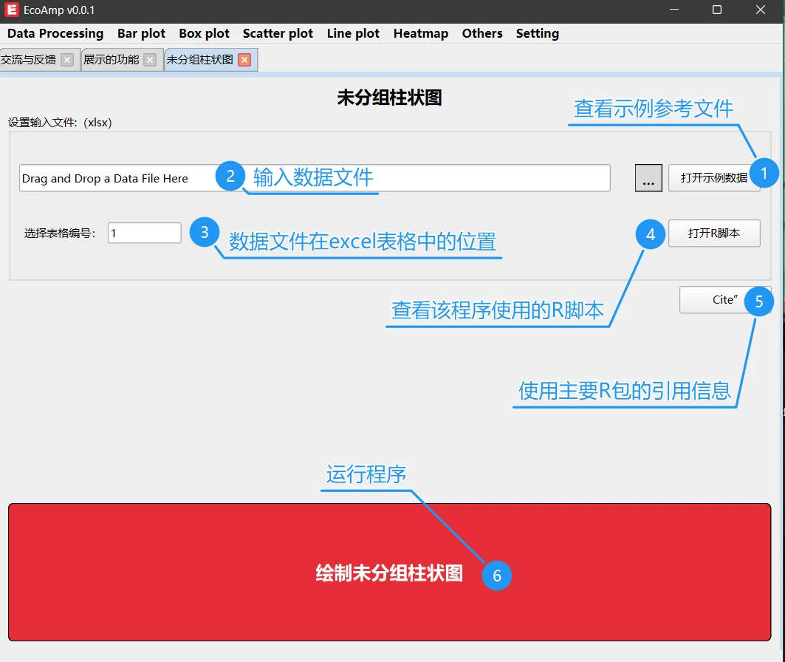Click the EcoAmp app icon in title bar
The width and height of the screenshot is (785, 662).
coord(11,10)
